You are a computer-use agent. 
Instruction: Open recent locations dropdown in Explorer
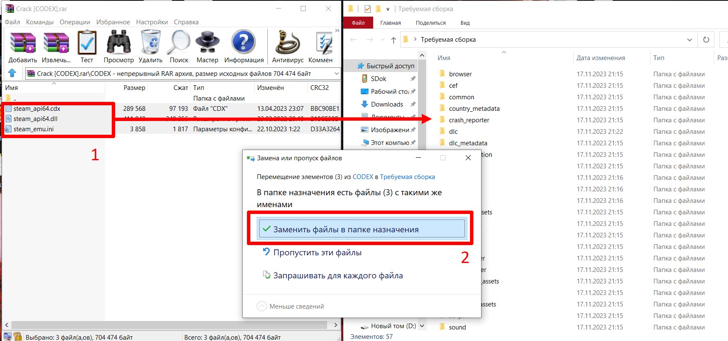click(382, 40)
